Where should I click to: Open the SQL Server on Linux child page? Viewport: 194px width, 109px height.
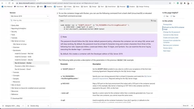click(20, 44)
